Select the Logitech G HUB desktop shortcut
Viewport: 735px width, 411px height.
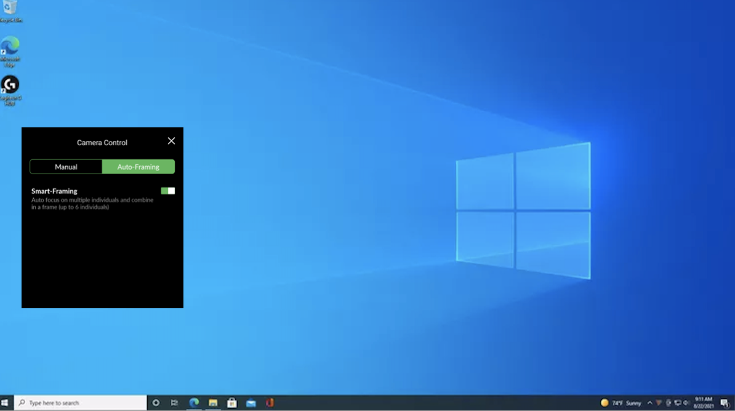pos(10,90)
